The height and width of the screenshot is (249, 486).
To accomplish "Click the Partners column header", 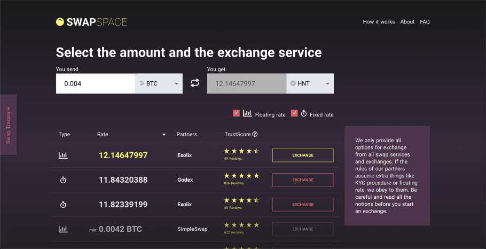I will click(x=186, y=134).
